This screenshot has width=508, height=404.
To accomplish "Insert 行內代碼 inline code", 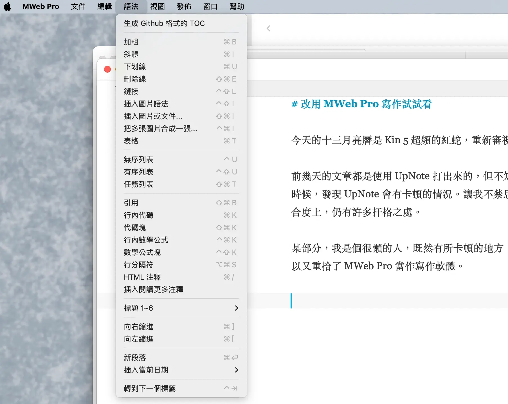I will tap(181, 215).
